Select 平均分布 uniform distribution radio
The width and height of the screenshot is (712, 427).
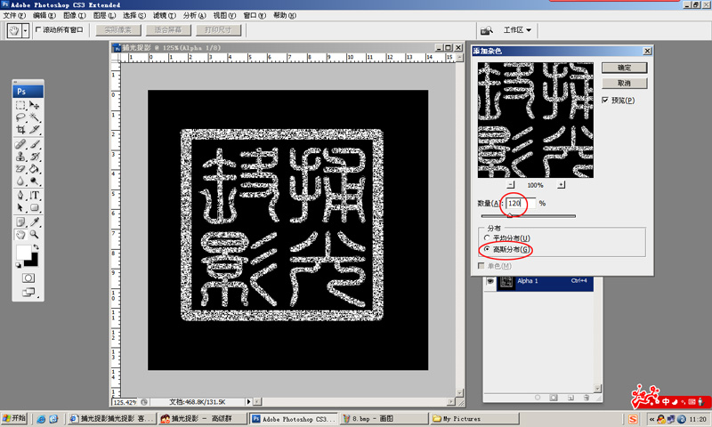point(485,238)
